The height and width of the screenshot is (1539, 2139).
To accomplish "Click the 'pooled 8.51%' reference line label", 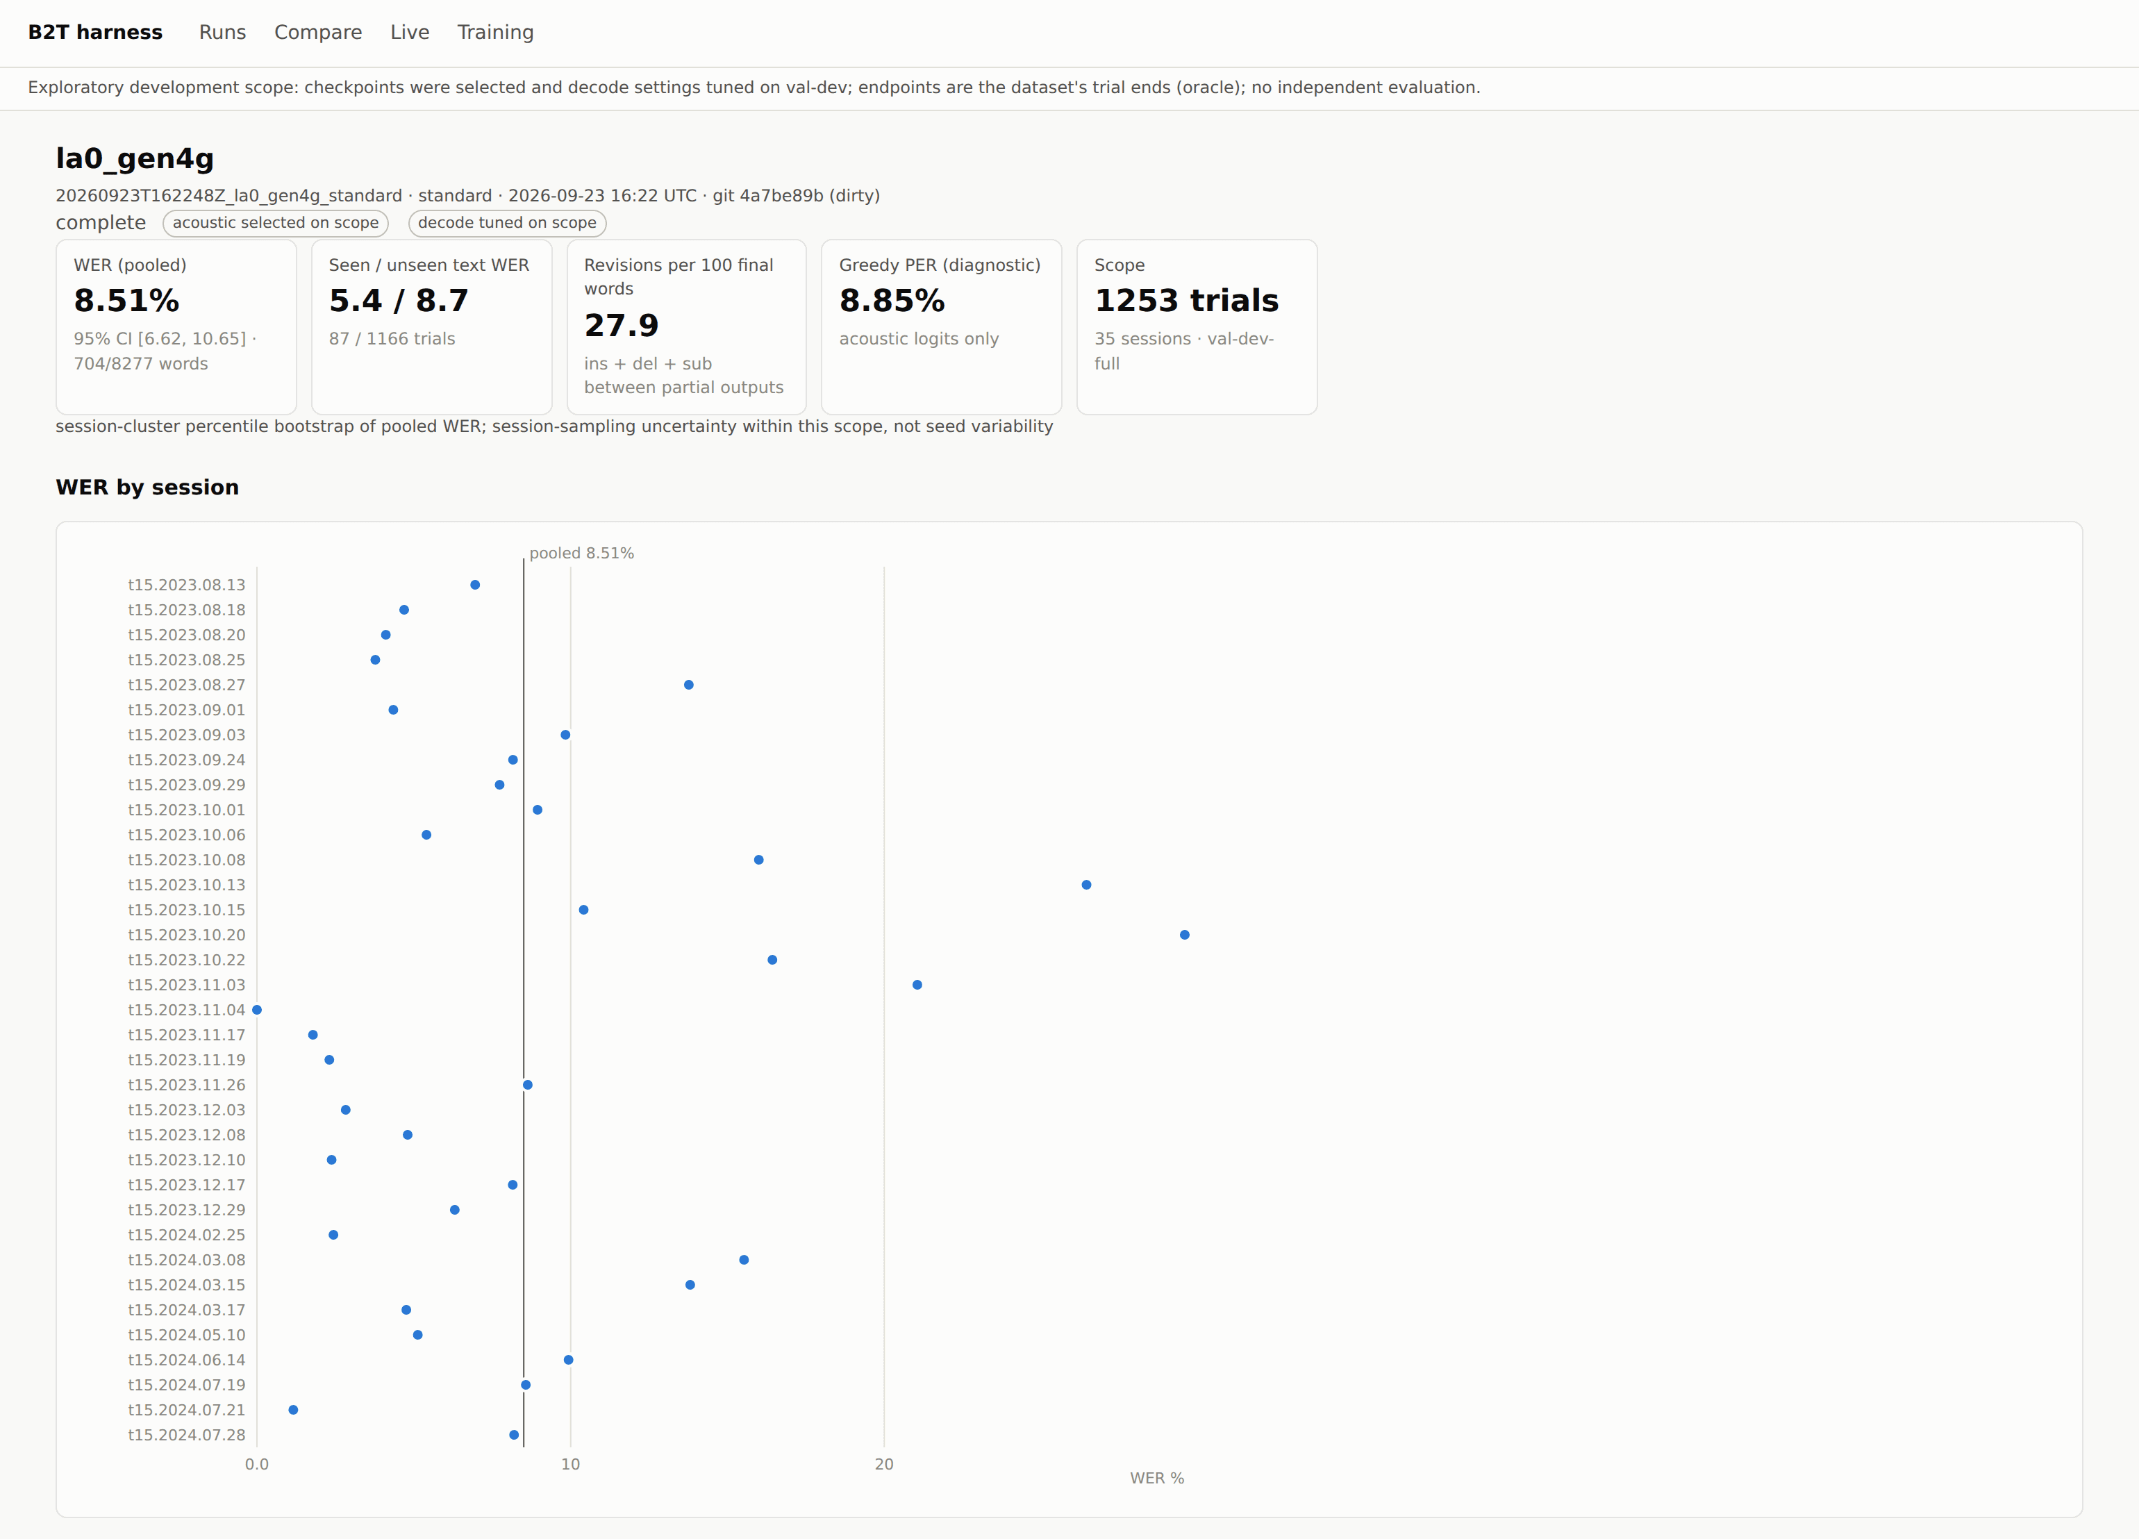I will tap(581, 554).
